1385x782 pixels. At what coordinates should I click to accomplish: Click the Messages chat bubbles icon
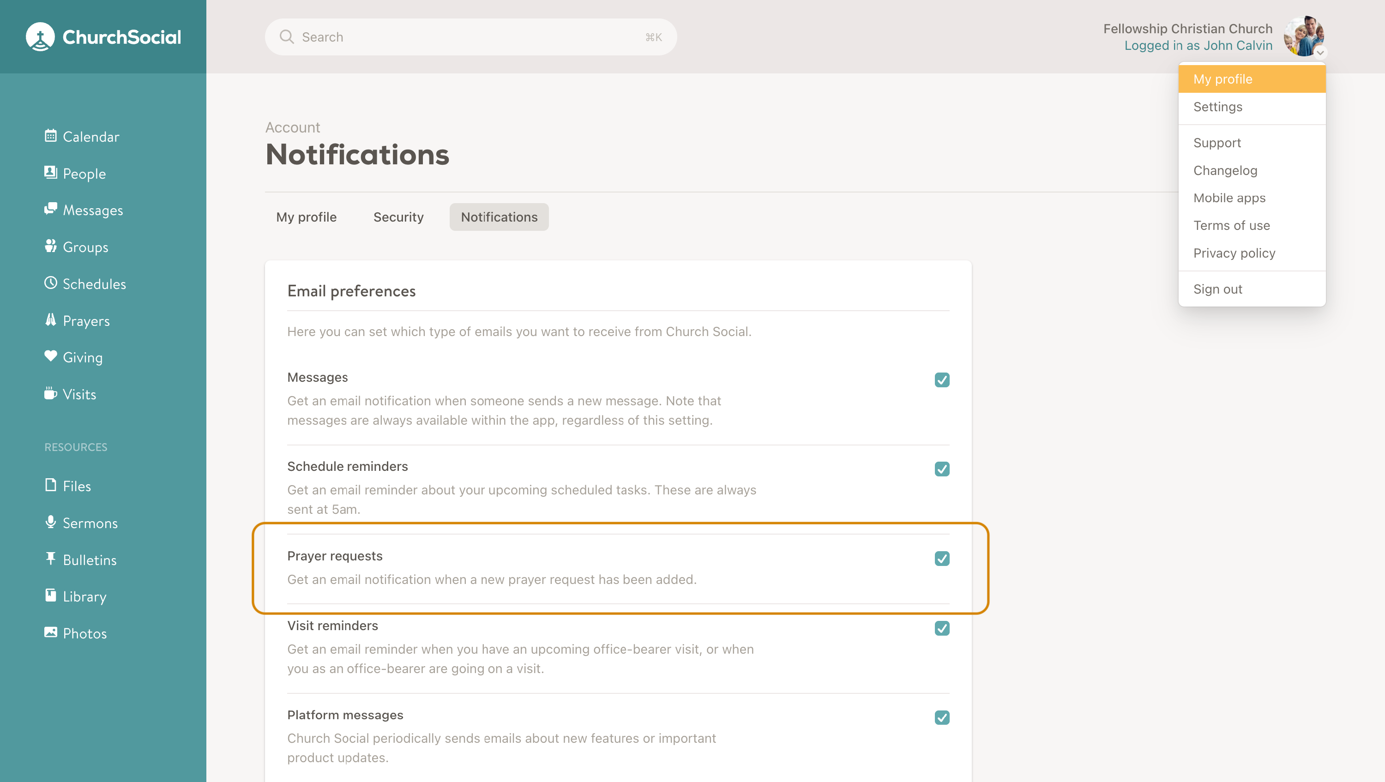coord(50,209)
